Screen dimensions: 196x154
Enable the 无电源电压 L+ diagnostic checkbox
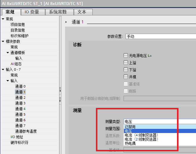coord(126,56)
